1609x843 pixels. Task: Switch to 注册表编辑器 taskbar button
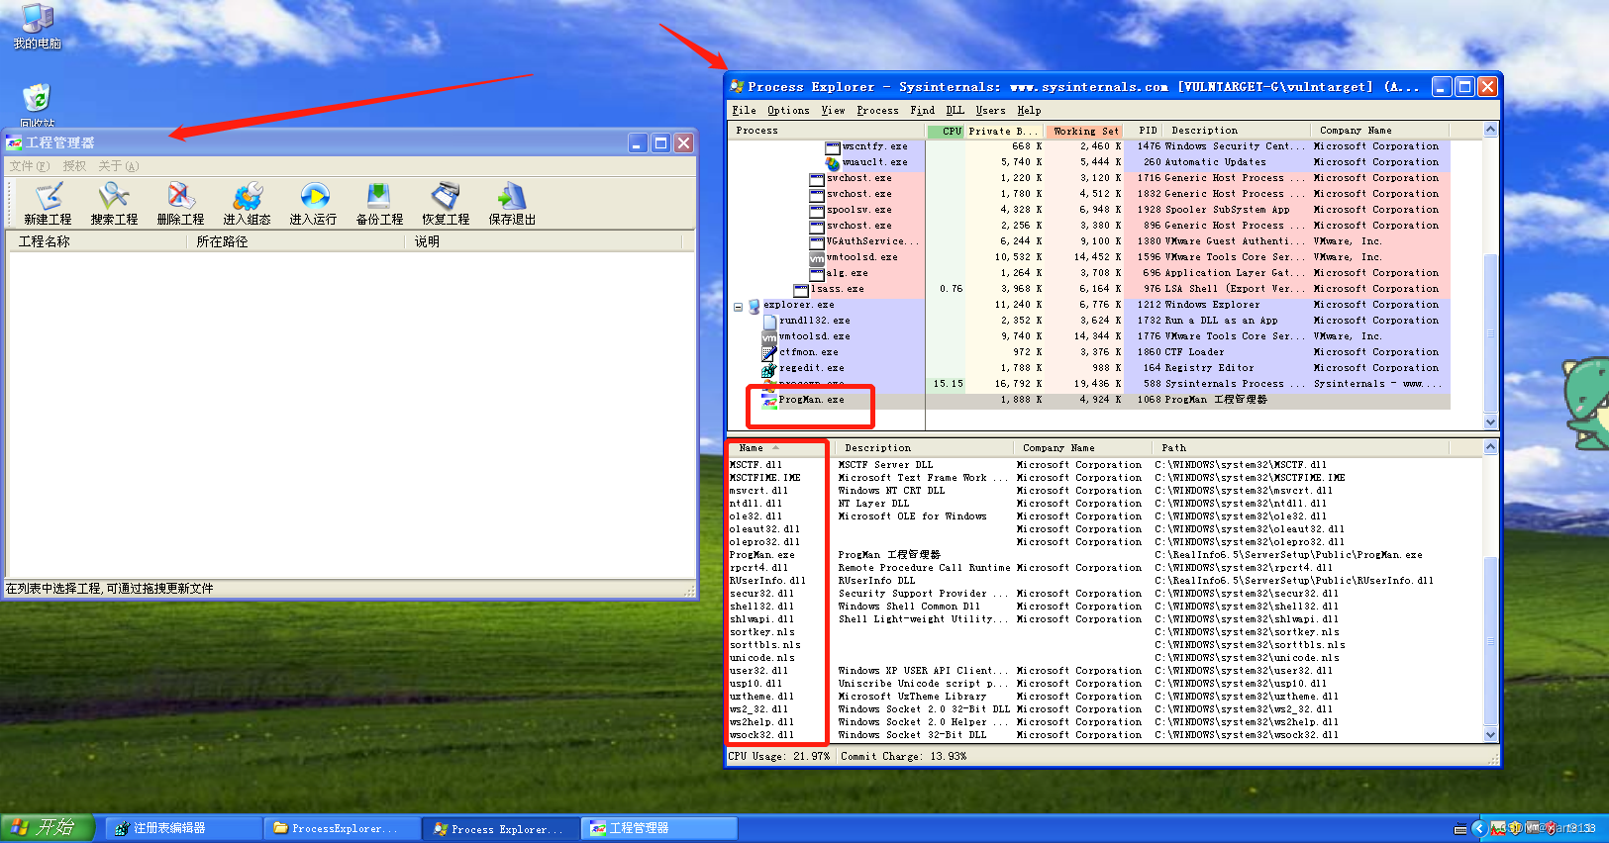(183, 828)
